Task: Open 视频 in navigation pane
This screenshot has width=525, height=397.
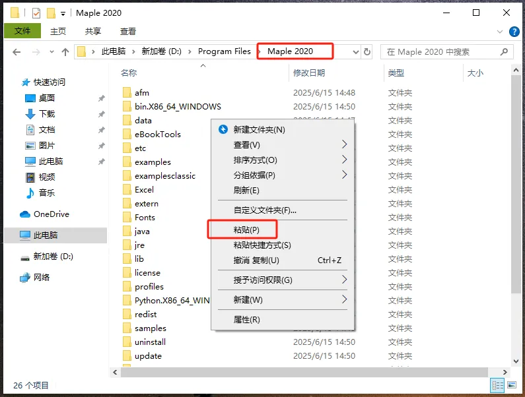Action: [46, 177]
